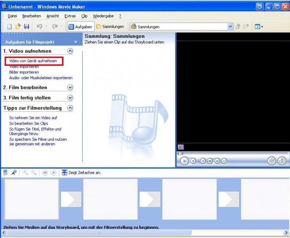Click the new project icon in toolbar
The image size is (290, 238).
pos(10,26)
